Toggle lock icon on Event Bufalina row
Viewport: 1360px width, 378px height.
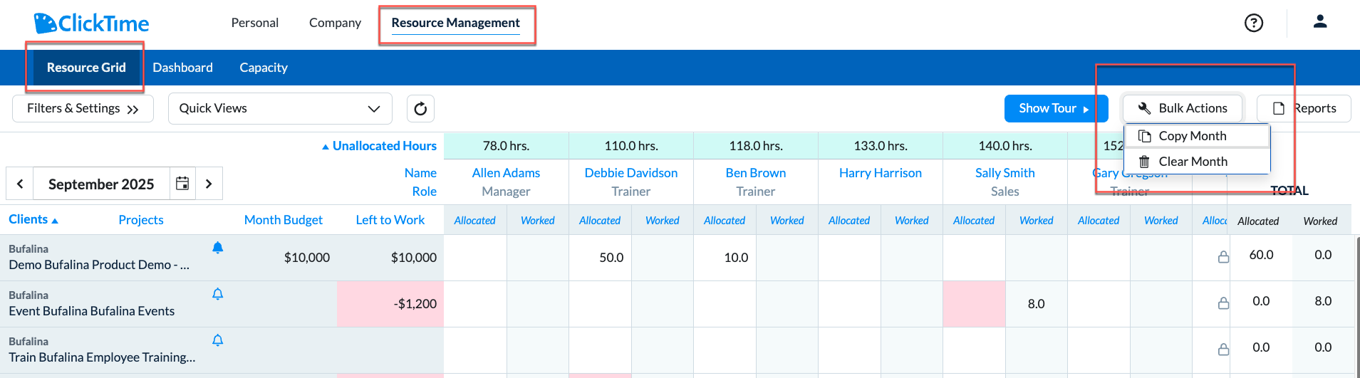pos(1223,303)
